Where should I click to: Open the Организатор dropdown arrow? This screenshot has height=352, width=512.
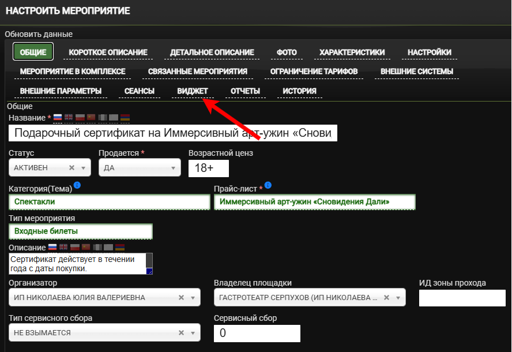point(193,298)
